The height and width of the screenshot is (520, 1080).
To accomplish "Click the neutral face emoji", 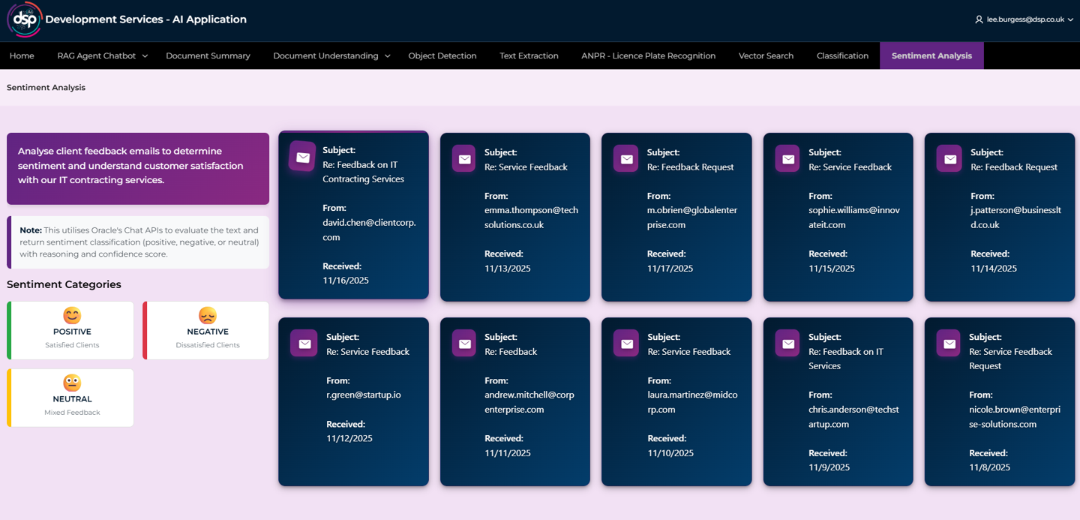I will pos(72,383).
